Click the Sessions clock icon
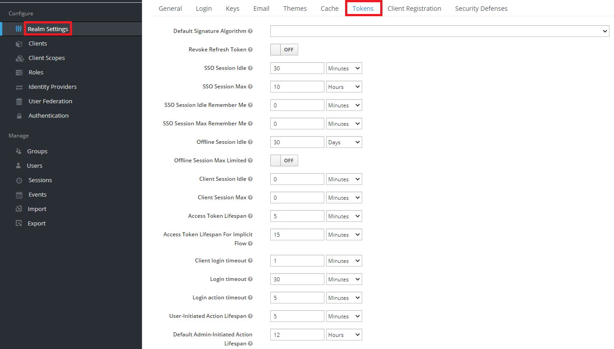614x349 pixels. click(x=19, y=180)
